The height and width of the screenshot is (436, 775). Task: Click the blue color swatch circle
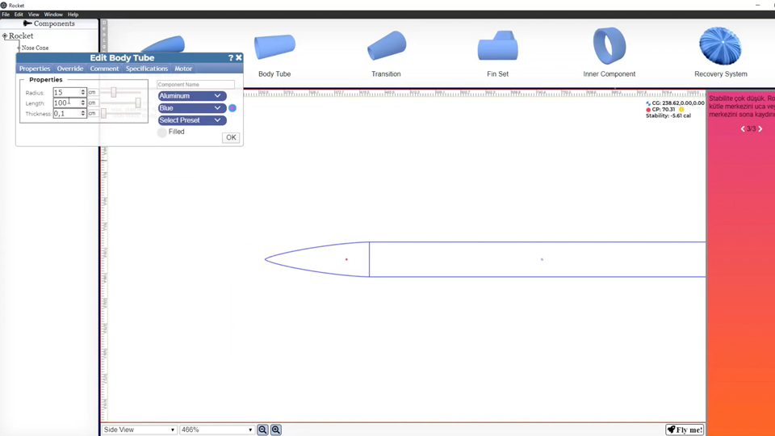click(x=232, y=108)
